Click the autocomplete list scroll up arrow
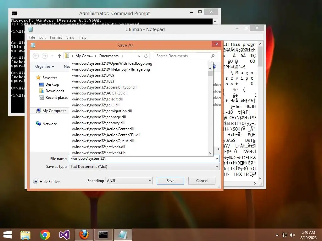This screenshot has width=322, height=241. pyautogui.click(x=210, y=68)
